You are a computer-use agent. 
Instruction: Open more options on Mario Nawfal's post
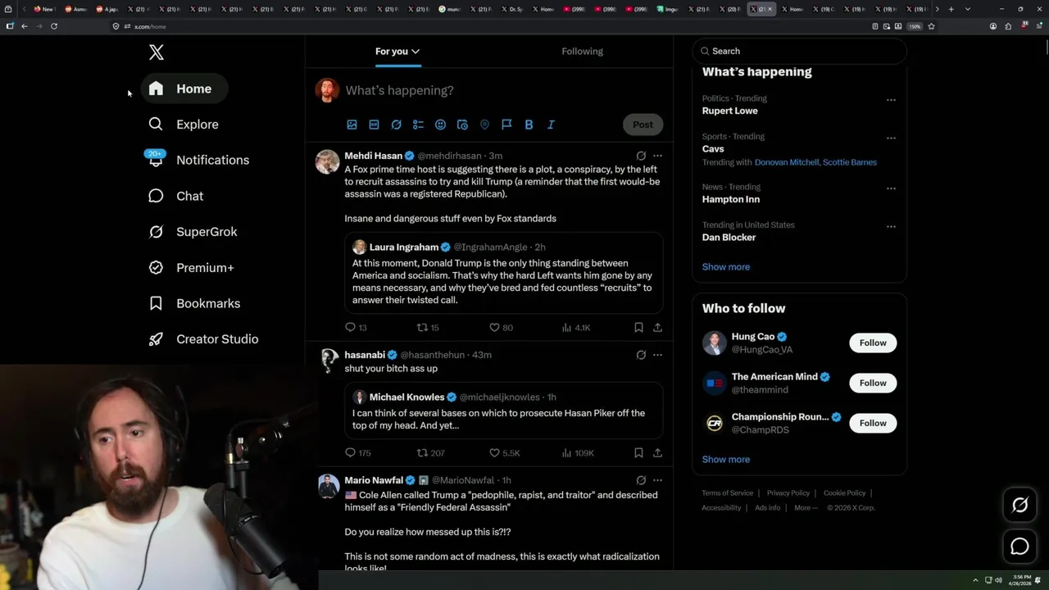[657, 480]
